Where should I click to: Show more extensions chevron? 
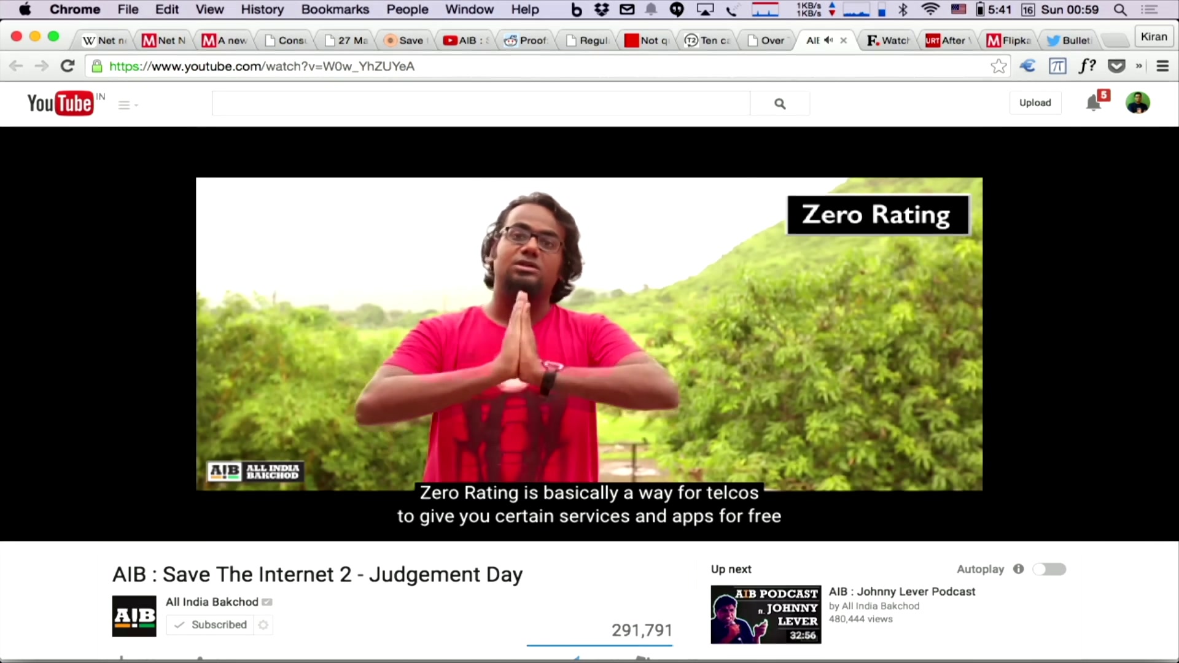[1139, 66]
